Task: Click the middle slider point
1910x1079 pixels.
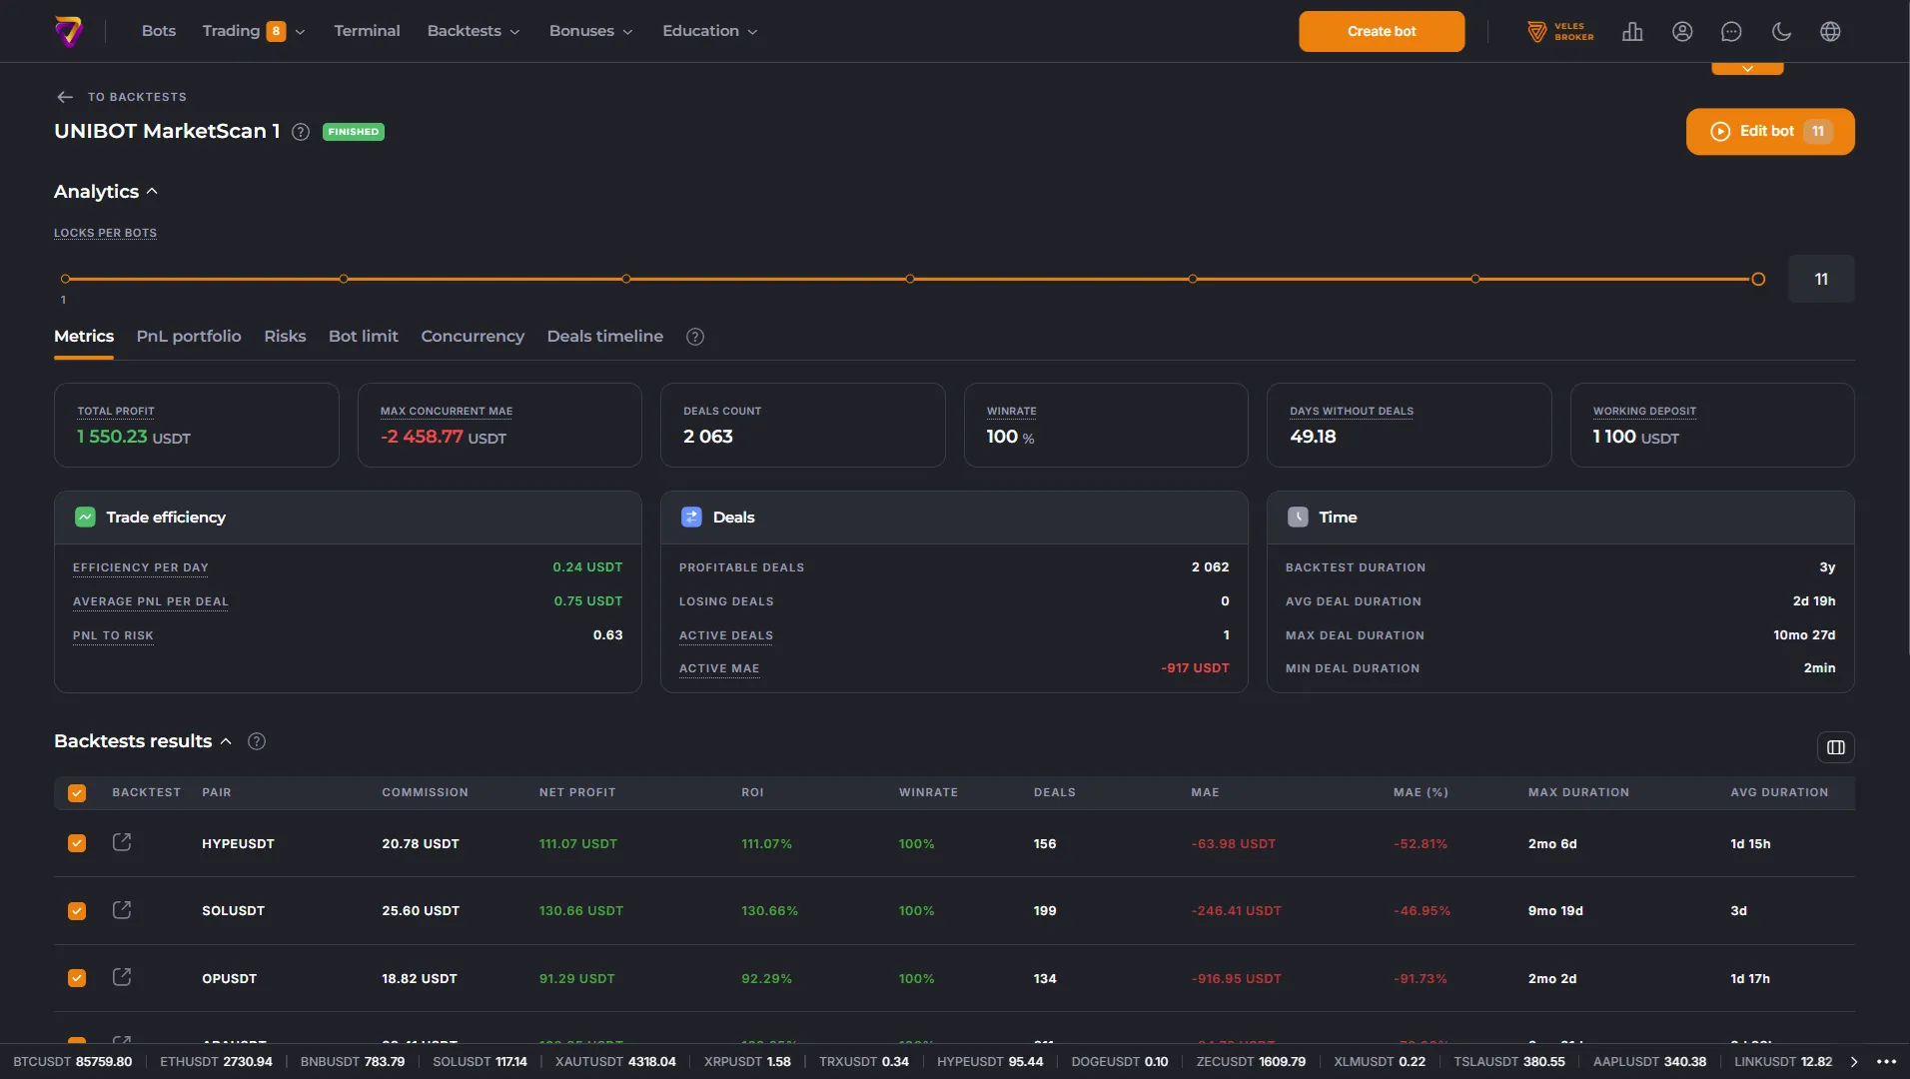Action: [910, 280]
